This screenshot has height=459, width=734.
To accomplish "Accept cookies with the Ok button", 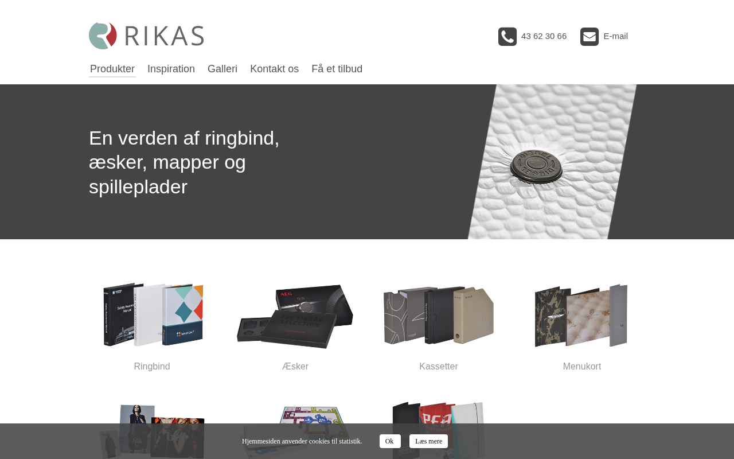I will [x=390, y=441].
